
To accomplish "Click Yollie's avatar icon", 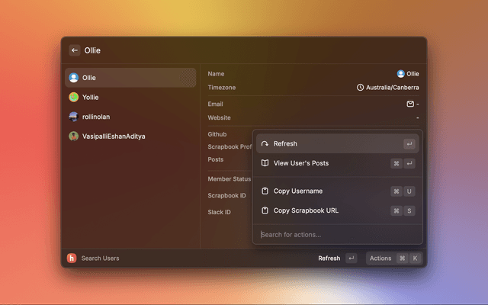I will (x=74, y=98).
